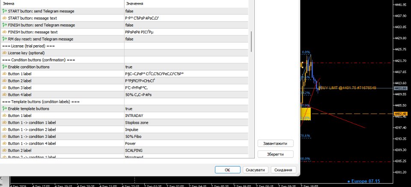Click boolean icon of Enable template buttons
This screenshot has height=187, width=411.
tap(4, 108)
